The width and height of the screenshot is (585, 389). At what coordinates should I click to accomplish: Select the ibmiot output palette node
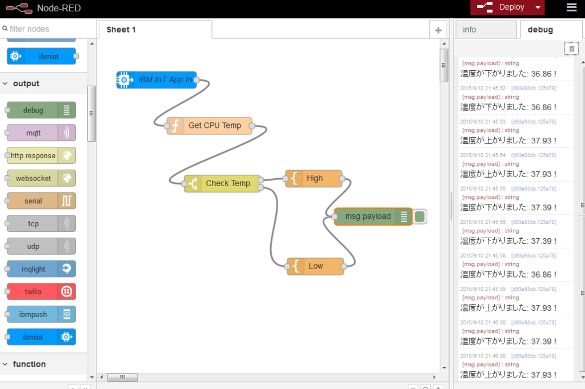41,337
